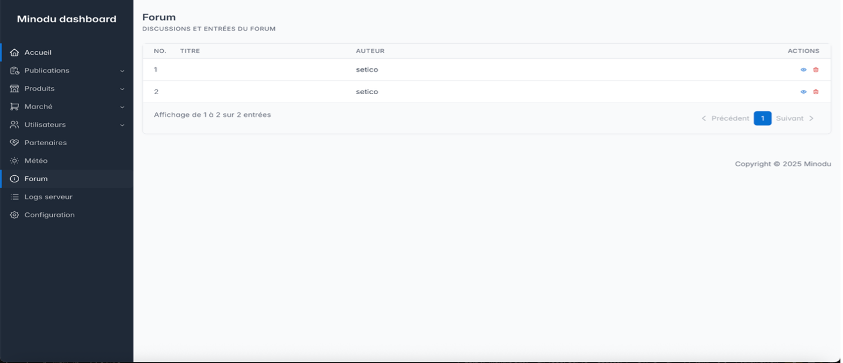The height and width of the screenshot is (363, 843).
Task: Go to the Suivant page
Action: tap(795, 118)
